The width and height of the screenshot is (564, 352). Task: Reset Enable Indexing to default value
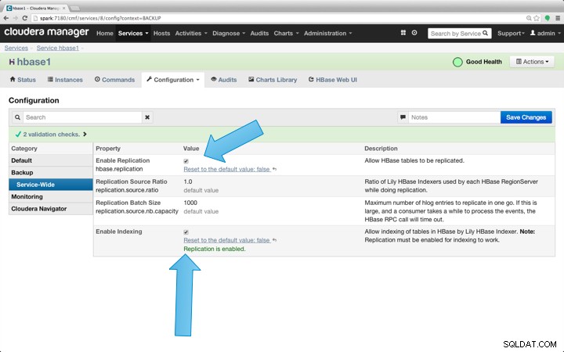[x=227, y=240]
